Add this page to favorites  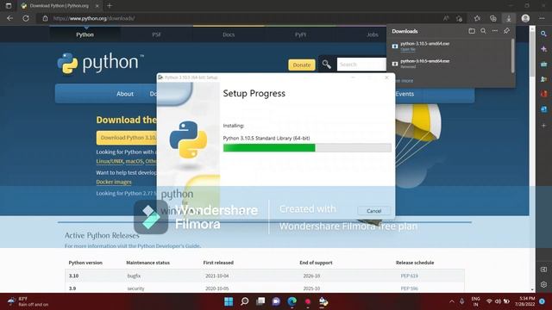(x=459, y=18)
